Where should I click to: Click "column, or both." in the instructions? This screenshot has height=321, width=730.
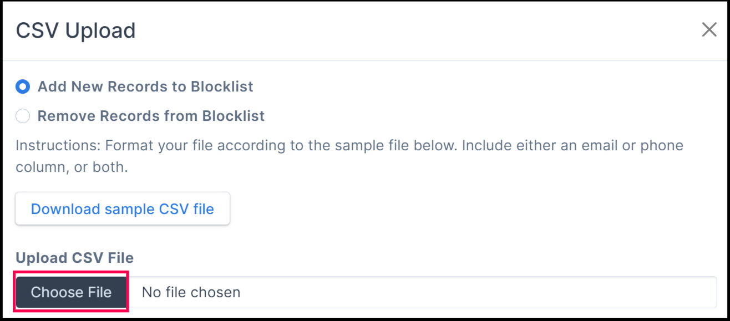coord(72,167)
